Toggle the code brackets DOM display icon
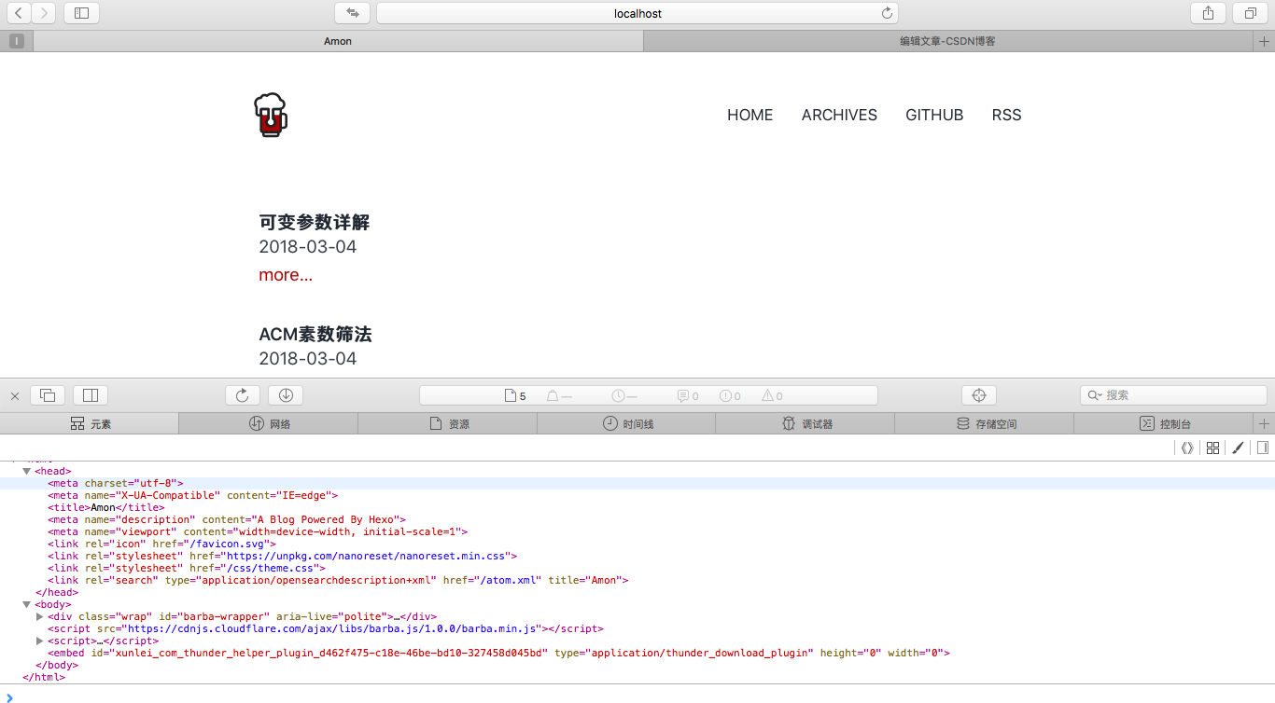The height and width of the screenshot is (703, 1275). coord(1187,448)
